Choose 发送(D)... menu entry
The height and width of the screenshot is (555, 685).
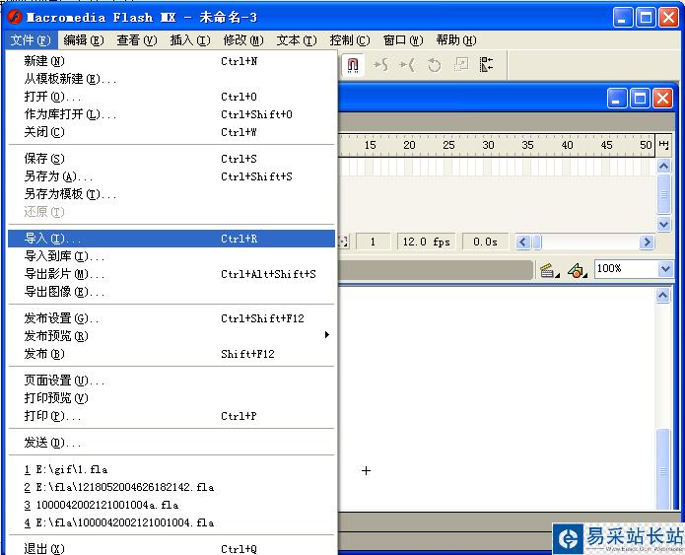[171, 443]
